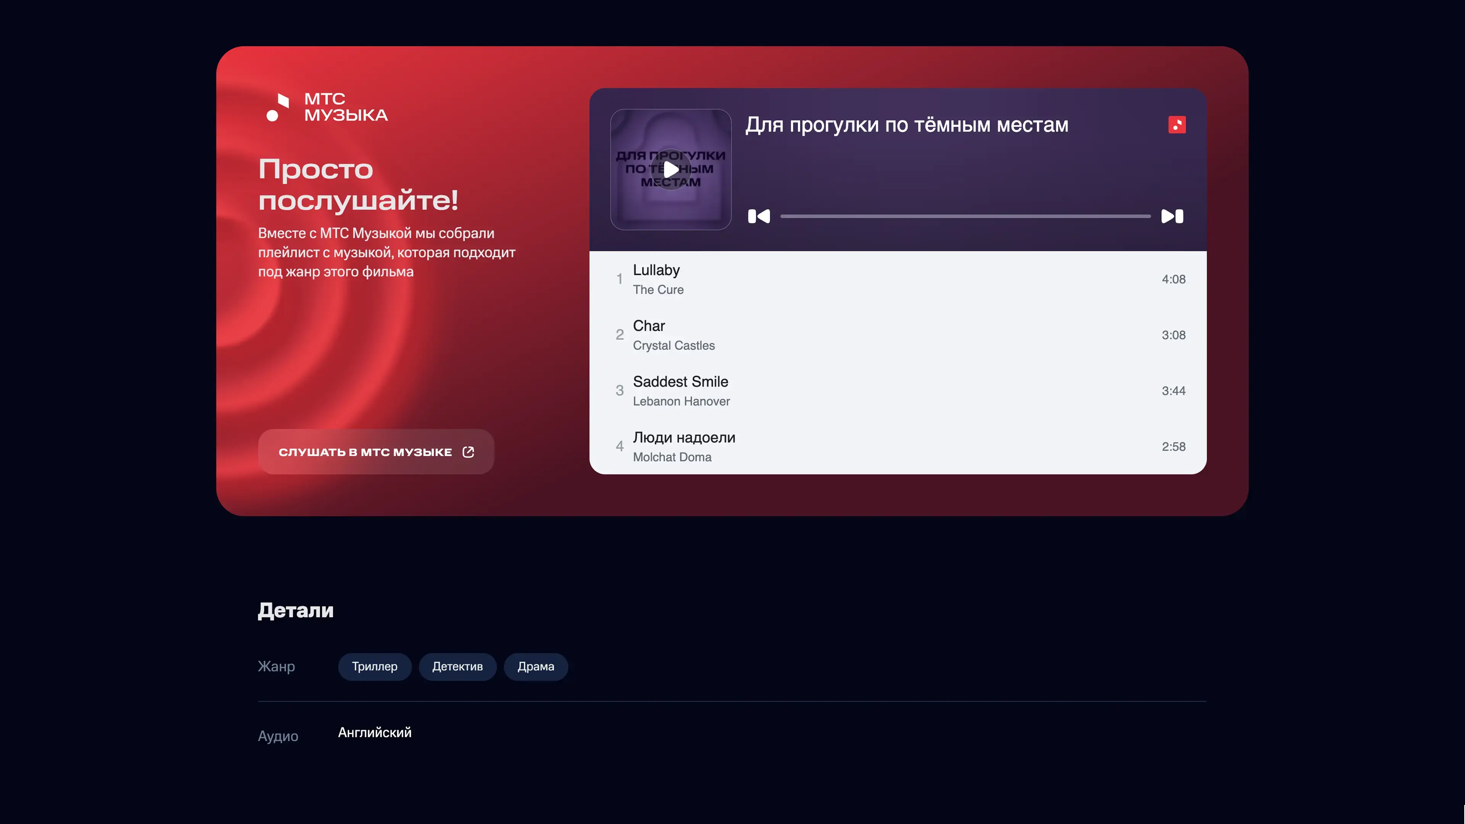Play the playlist from the cover art
The width and height of the screenshot is (1465, 824).
point(671,169)
